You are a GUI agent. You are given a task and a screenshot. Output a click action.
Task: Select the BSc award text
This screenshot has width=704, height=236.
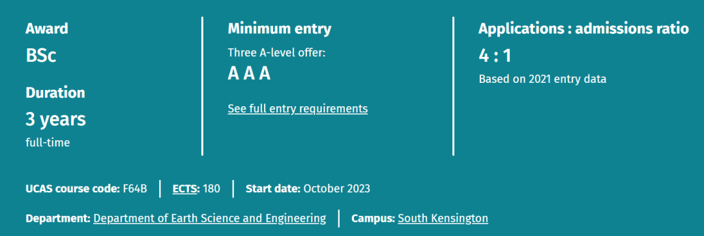[41, 55]
